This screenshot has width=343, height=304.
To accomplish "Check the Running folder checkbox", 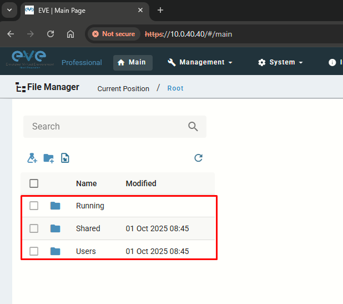I will point(34,206).
